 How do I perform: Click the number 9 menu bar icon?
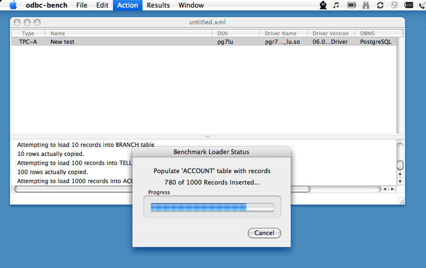394,5
